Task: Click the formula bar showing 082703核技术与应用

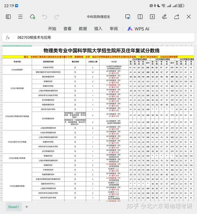Action: tap(98, 38)
